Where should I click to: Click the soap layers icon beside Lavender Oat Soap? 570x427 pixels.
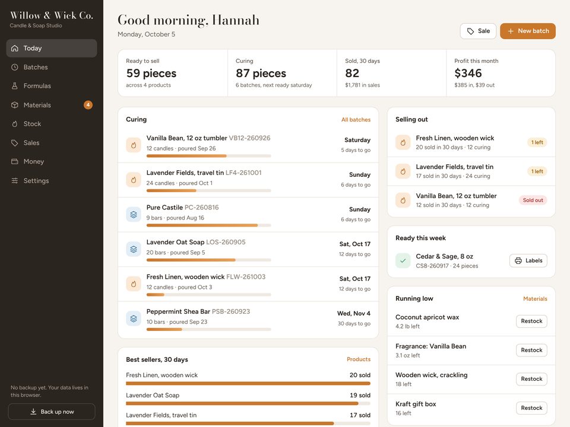point(134,249)
